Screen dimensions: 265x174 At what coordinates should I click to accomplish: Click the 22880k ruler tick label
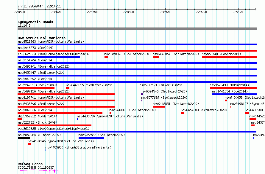(129, 12)
